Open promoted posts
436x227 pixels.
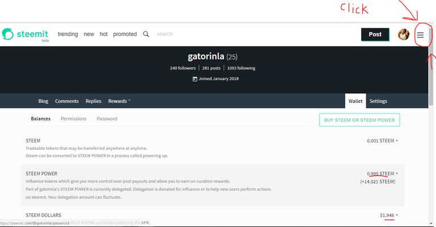[125, 34]
